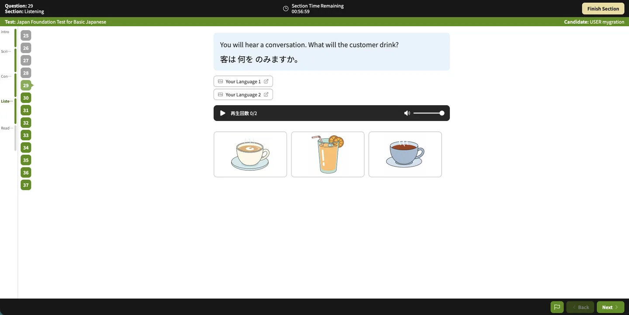Viewport: 629px width, 315px height.
Task: Click the external link icon on Your Language 2
Action: pyautogui.click(x=266, y=95)
